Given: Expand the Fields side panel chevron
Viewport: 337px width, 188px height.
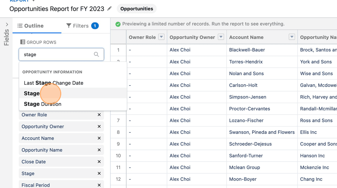Looking at the screenshot, I should tap(7, 24).
